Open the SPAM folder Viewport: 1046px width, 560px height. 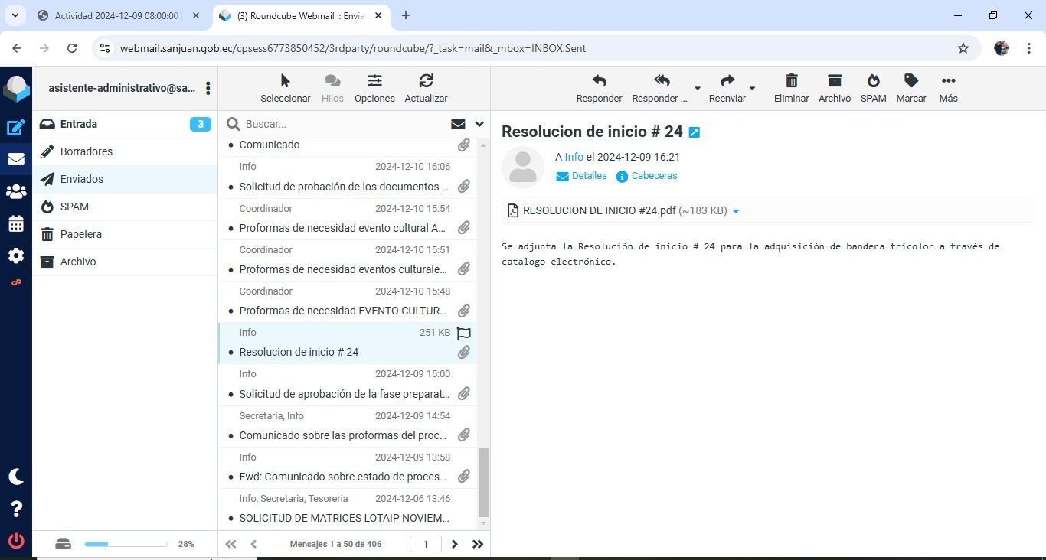[x=74, y=207]
